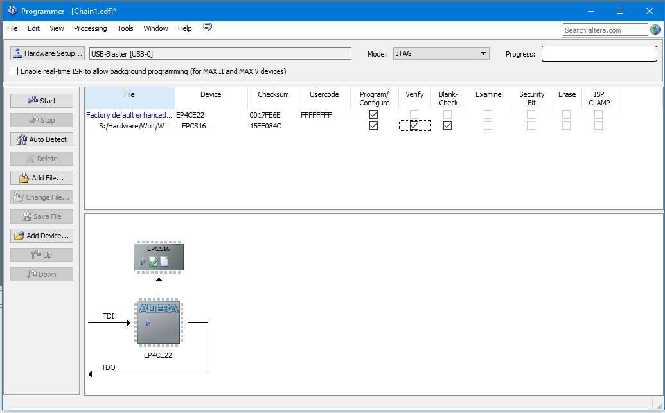Open the Help menu
Viewport: 665px width, 413px height.
(x=185, y=28)
